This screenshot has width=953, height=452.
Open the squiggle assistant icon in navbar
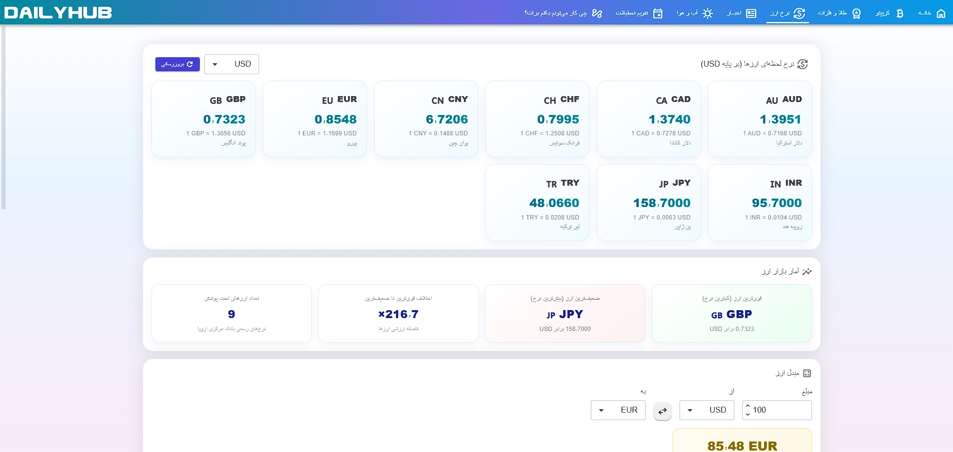(x=597, y=13)
